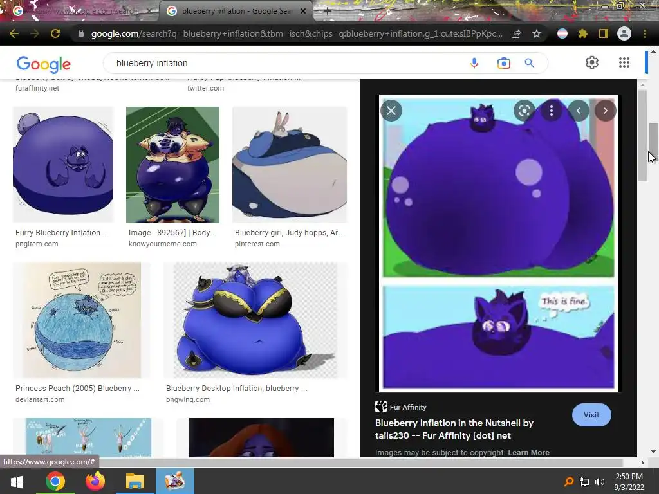View site info via the padlock icon
The height and width of the screenshot is (494, 659).
81,33
